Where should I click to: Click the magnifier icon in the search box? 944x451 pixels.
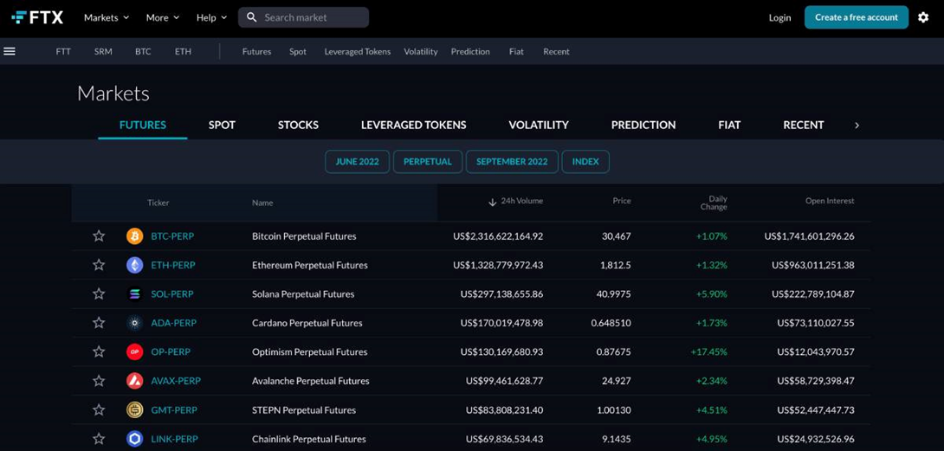pyautogui.click(x=252, y=17)
